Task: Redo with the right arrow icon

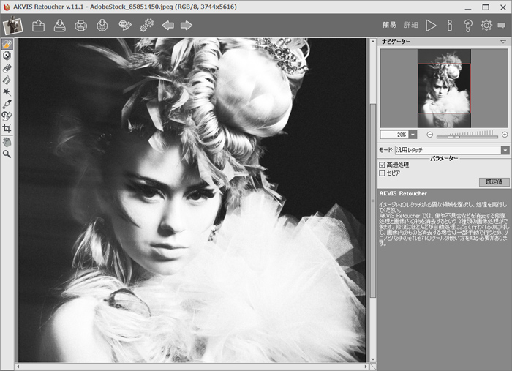Action: [x=187, y=26]
